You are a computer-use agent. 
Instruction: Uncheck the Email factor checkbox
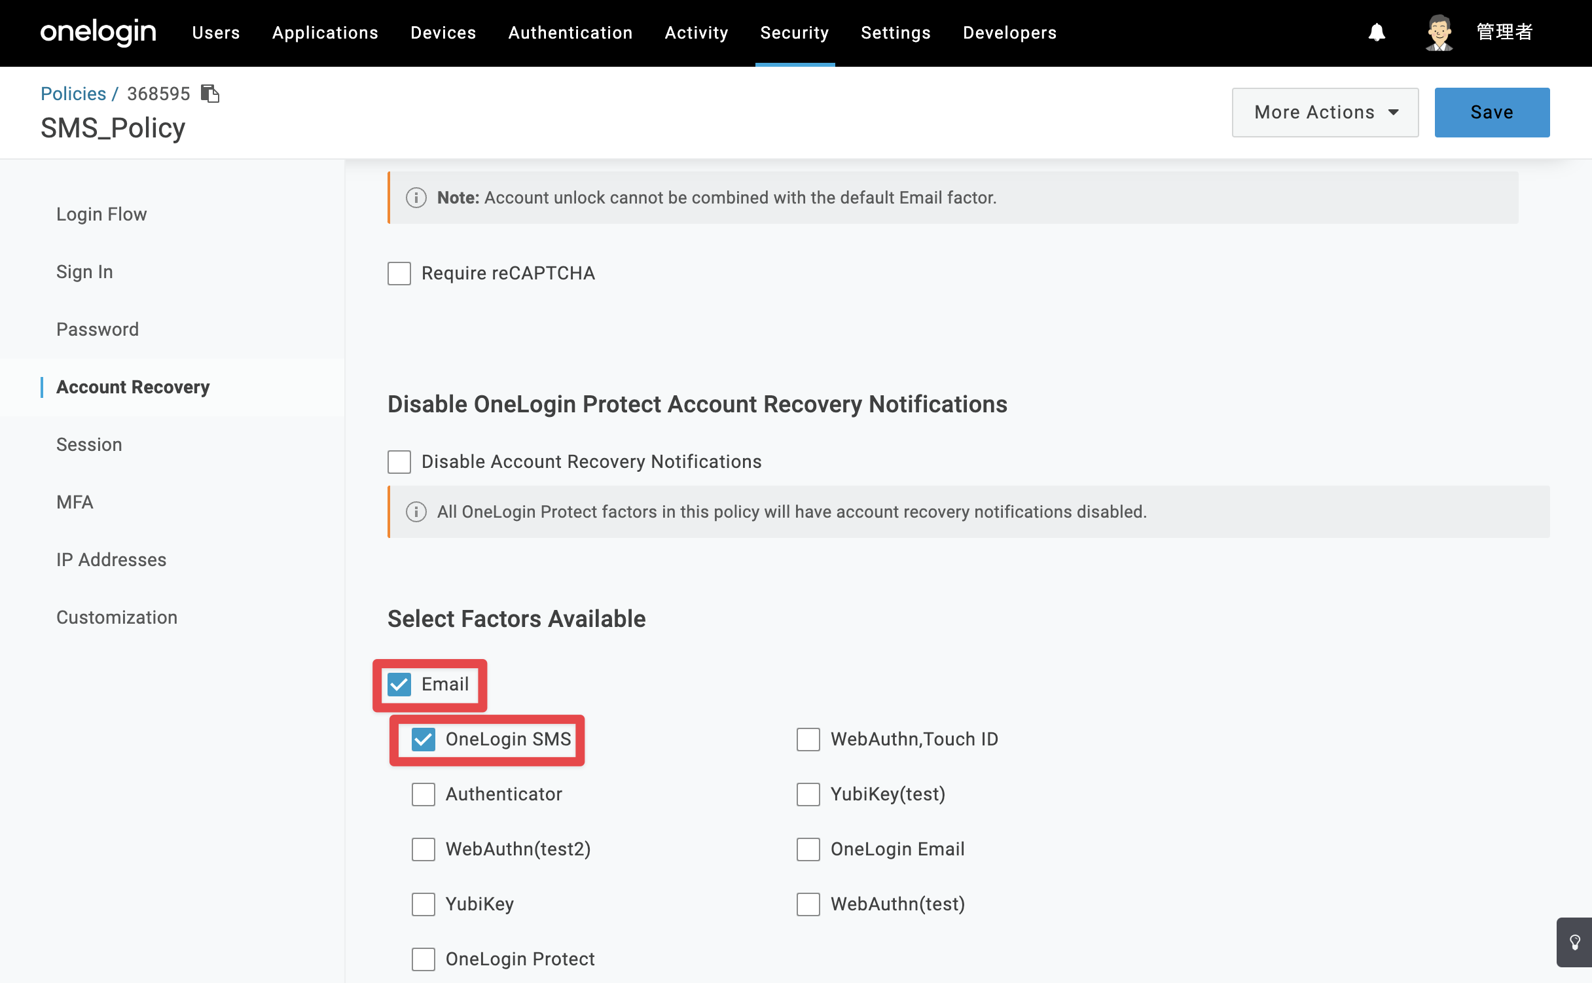[x=399, y=685]
